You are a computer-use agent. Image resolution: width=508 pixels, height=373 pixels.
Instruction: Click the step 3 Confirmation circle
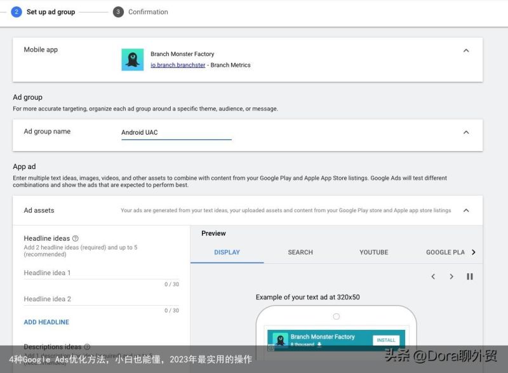point(118,12)
